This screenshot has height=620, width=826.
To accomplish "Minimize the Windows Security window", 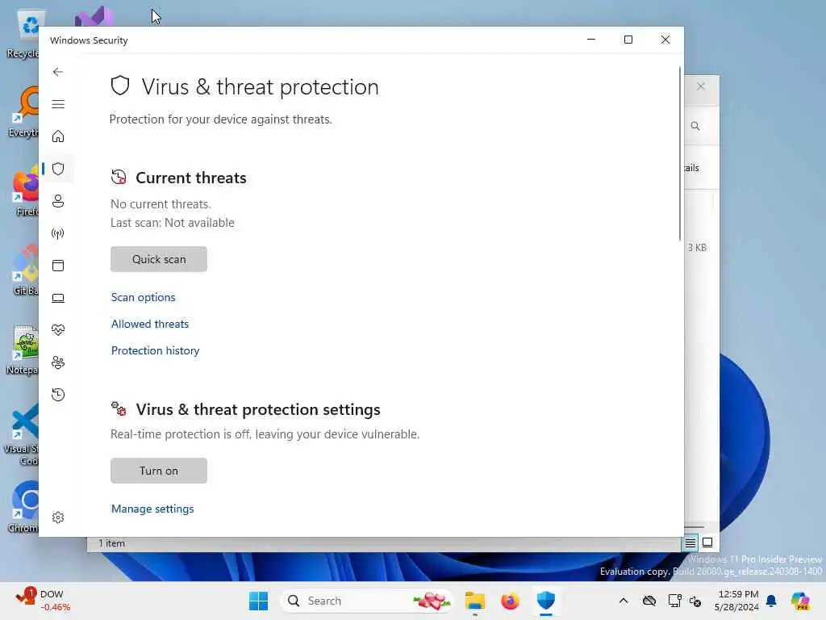I will click(x=591, y=40).
